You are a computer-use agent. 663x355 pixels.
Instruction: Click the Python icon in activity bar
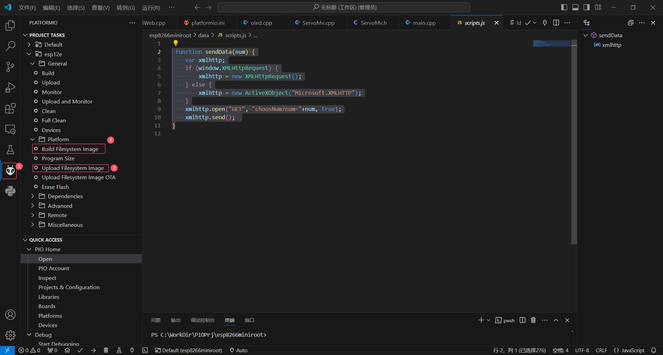pyautogui.click(x=10, y=191)
